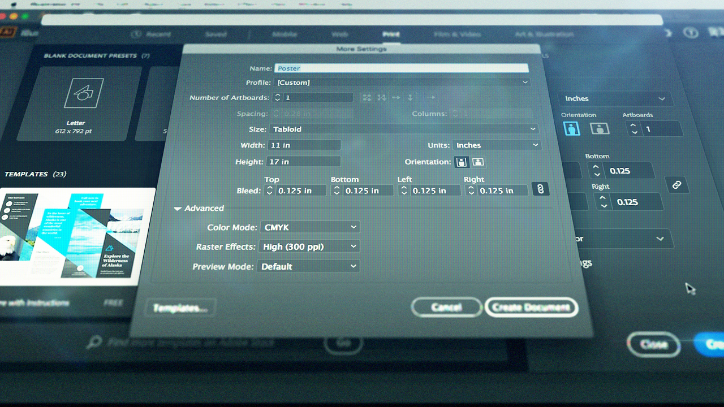The height and width of the screenshot is (407, 724).
Task: Select the Grid by Column artboard arrangement icon
Action: pyautogui.click(x=381, y=97)
